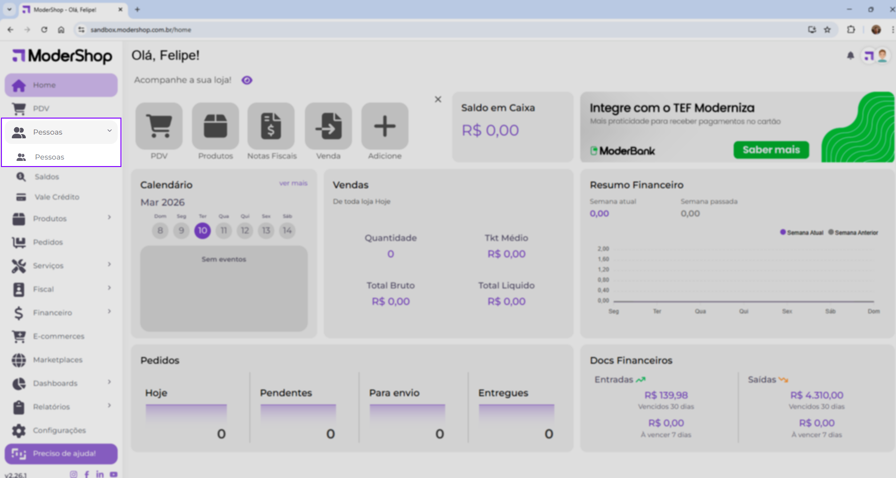The height and width of the screenshot is (478, 896).
Task: Toggle store values visibility eye icon
Action: (x=247, y=80)
